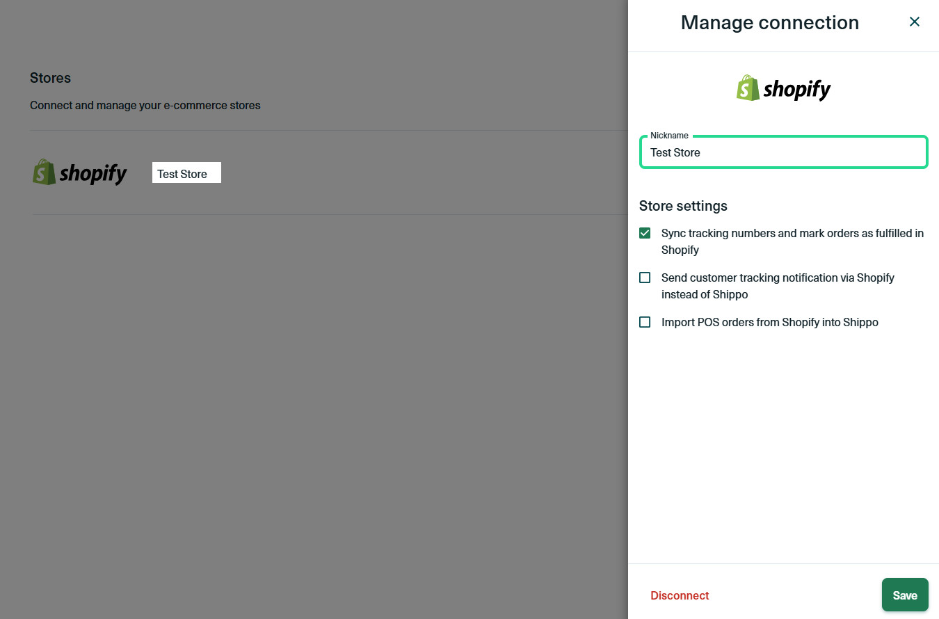Click the Shopify logo in the Stores list

(x=80, y=172)
